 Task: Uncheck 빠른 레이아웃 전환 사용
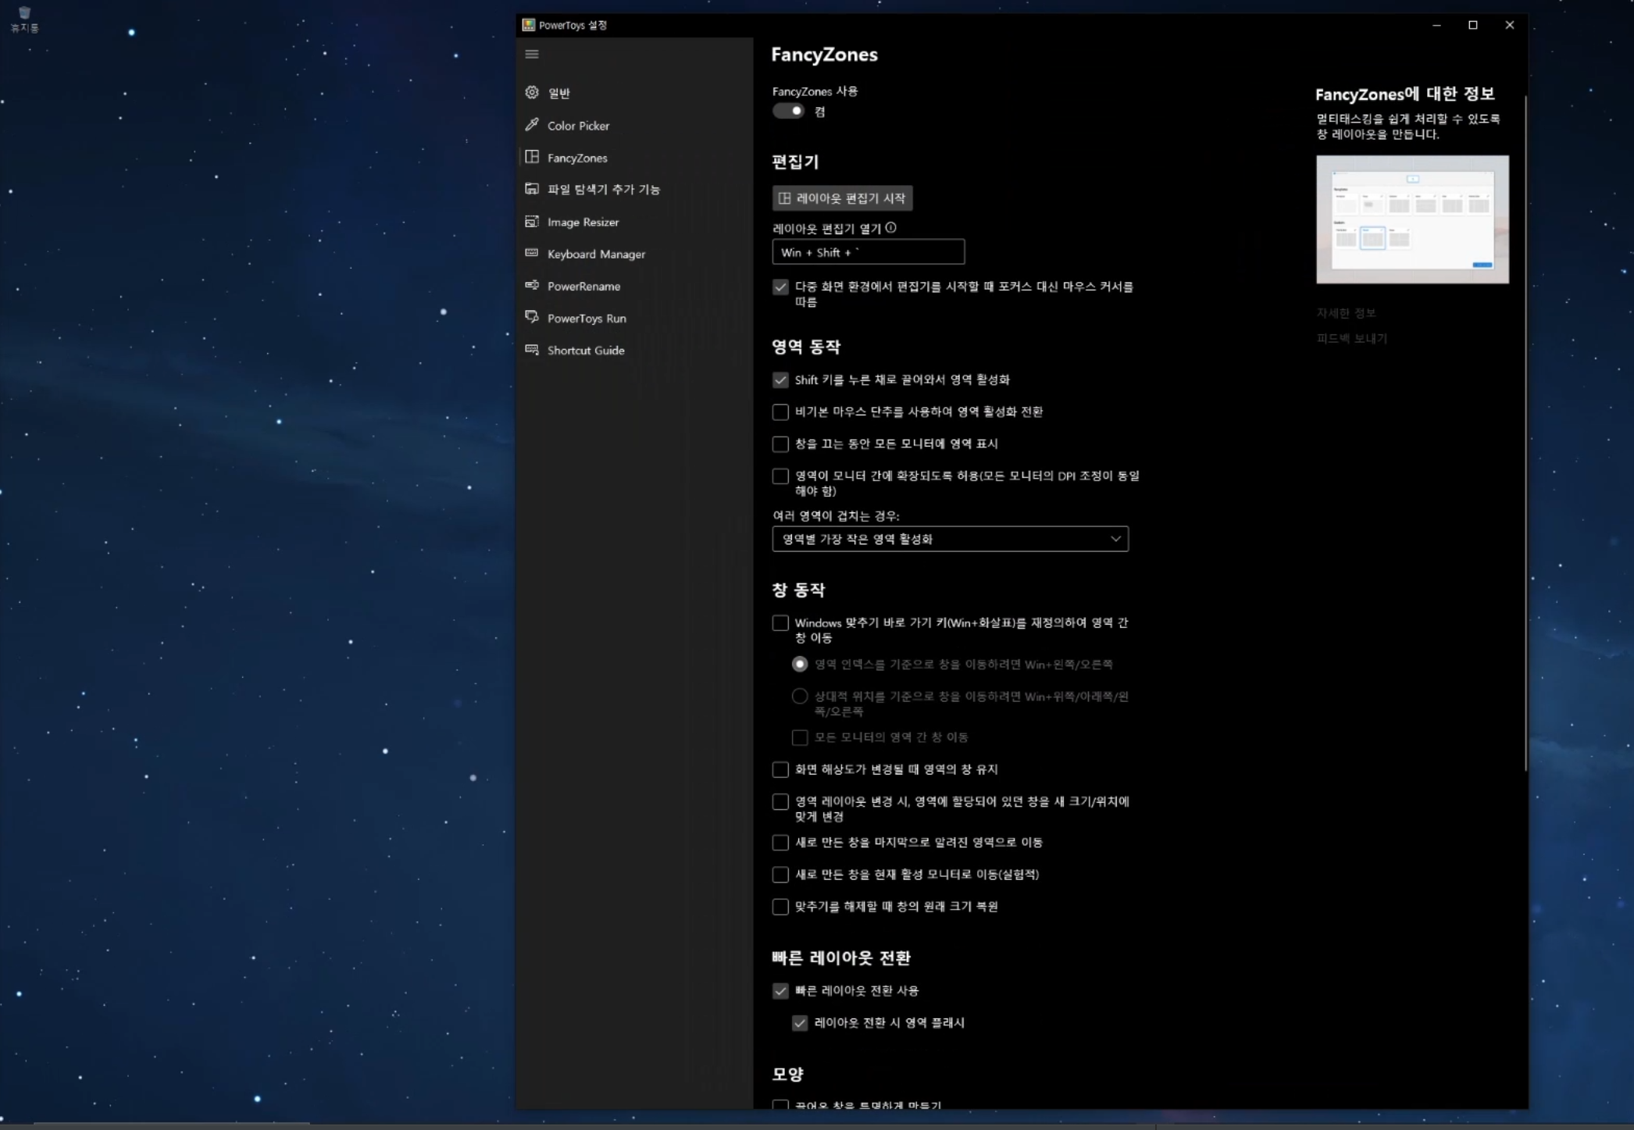coord(780,991)
